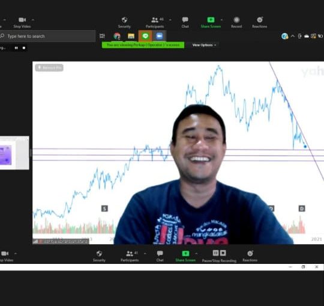Open File Explorer from the taskbar
Screen dimensions: 324x306
coord(131,36)
